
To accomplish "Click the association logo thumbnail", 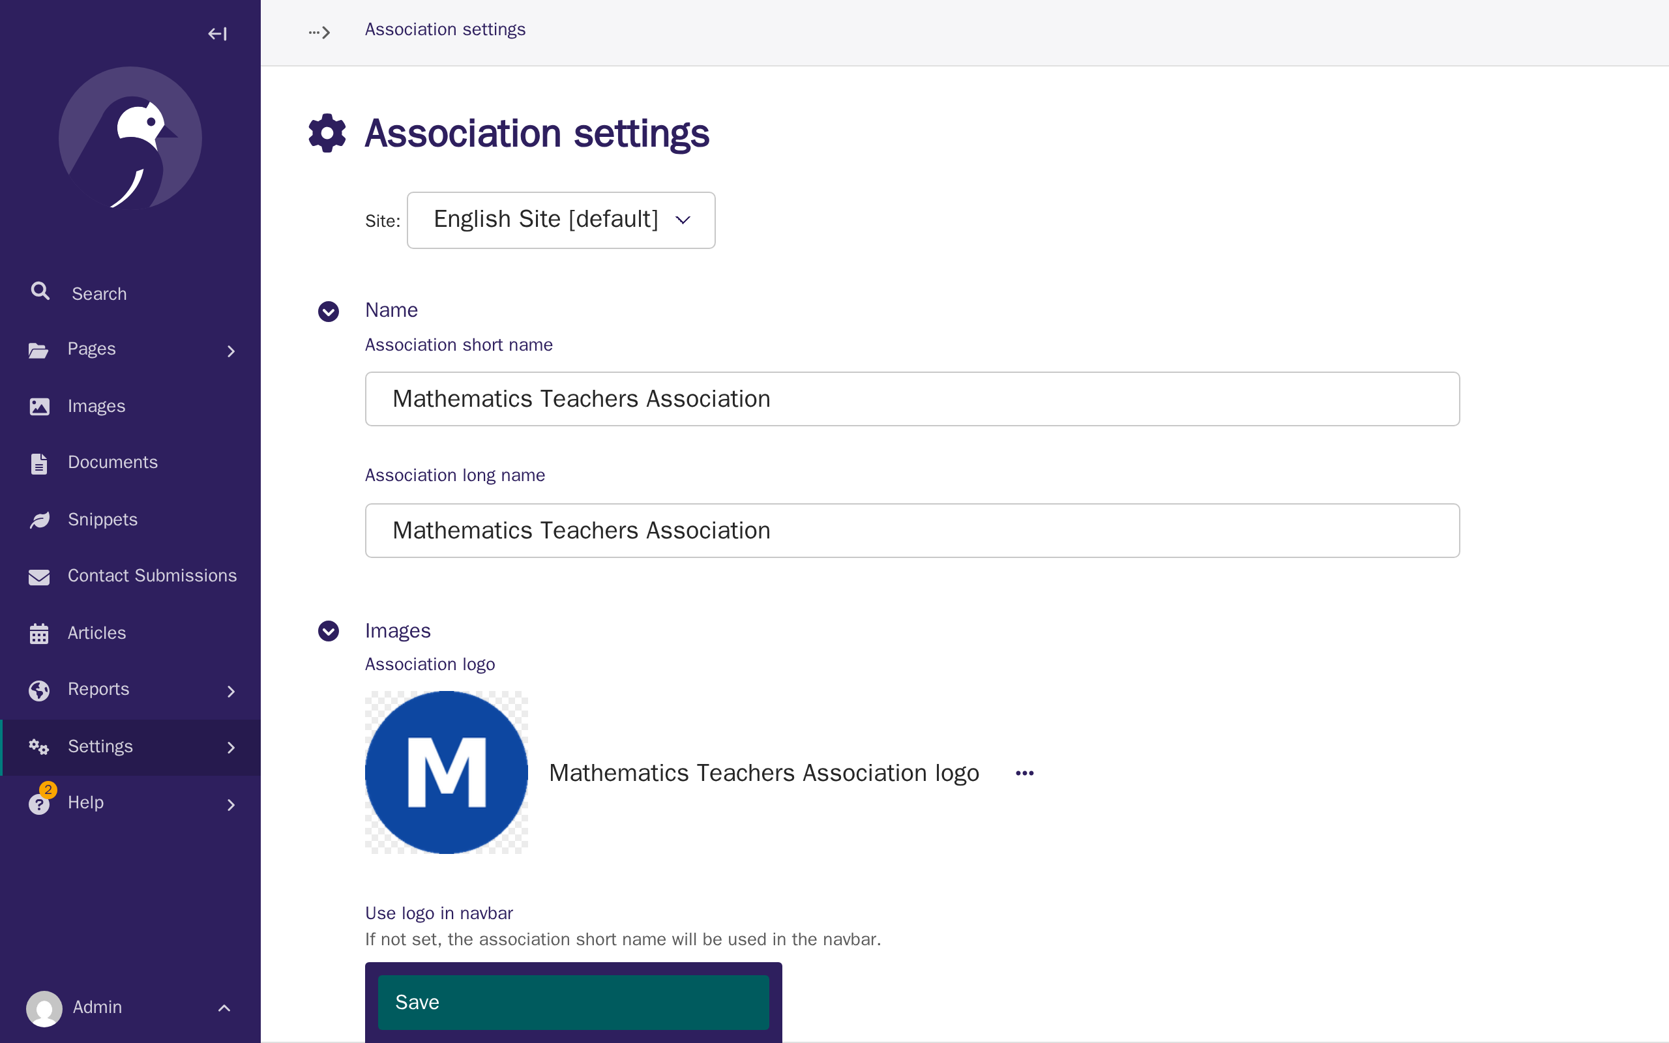I will point(446,772).
